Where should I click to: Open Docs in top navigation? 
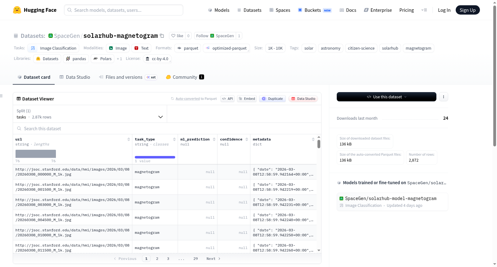(x=348, y=10)
